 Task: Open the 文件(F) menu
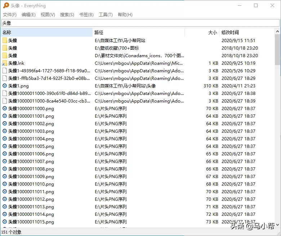[10, 15]
